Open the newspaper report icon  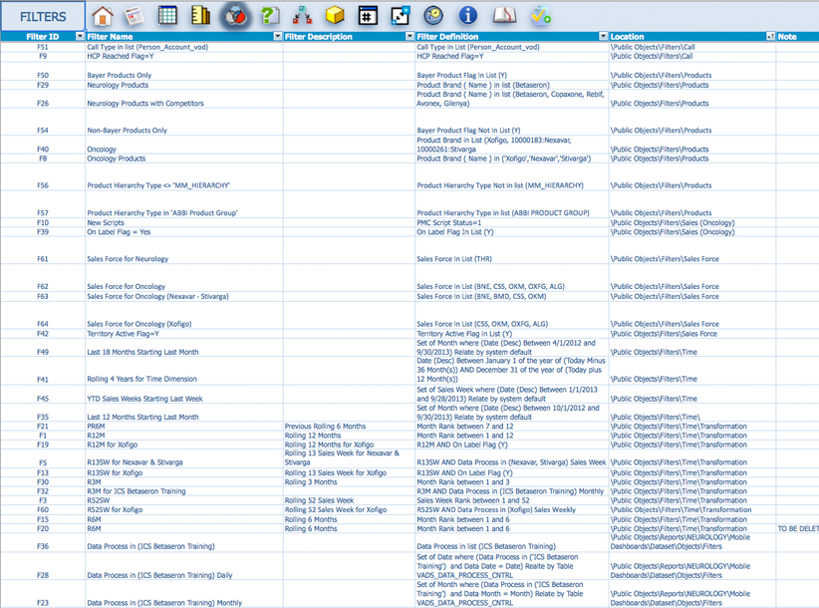tap(135, 16)
